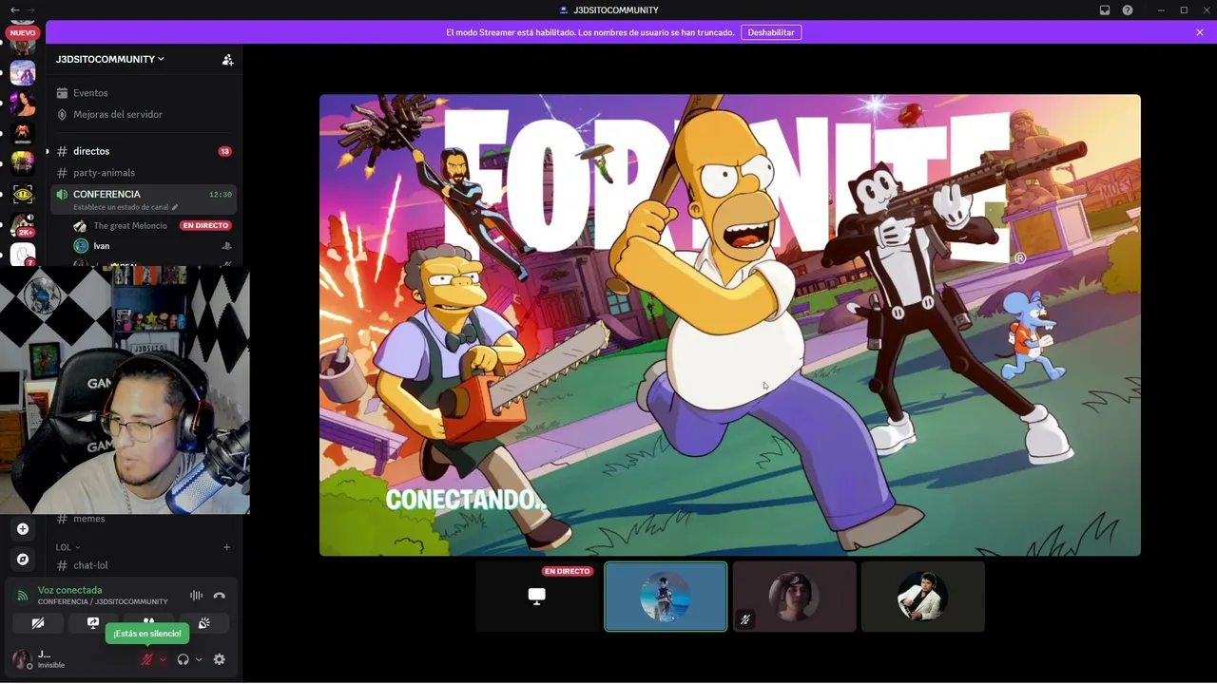Viewport: 1217px width, 684px height.
Task: Select the muted participant tile with beanie
Action: pyautogui.click(x=794, y=597)
